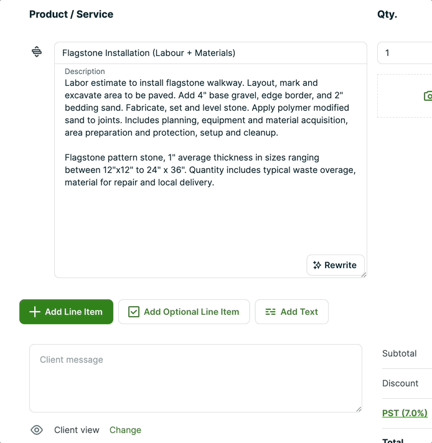432x443 pixels.
Task: Toggle the eye icon beside Client view
Action: (37, 430)
